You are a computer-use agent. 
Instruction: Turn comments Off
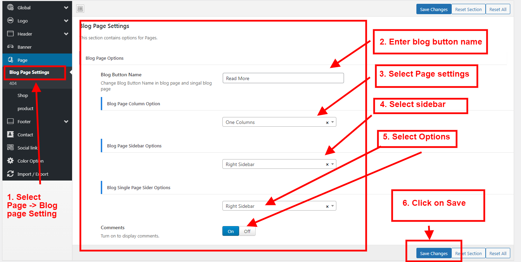(x=247, y=231)
